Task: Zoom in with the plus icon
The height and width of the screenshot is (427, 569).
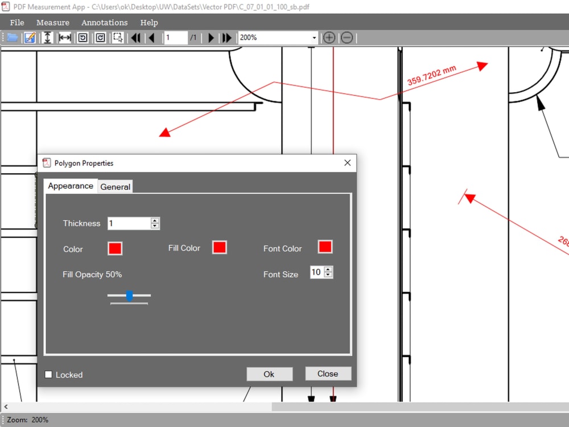Action: (329, 38)
